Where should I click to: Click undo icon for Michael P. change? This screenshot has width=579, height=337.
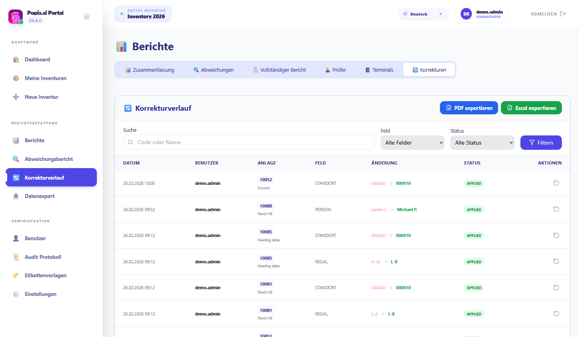pyautogui.click(x=556, y=210)
